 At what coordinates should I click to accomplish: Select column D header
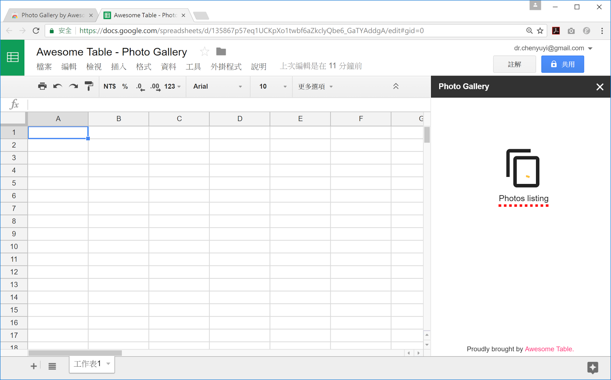click(x=240, y=119)
